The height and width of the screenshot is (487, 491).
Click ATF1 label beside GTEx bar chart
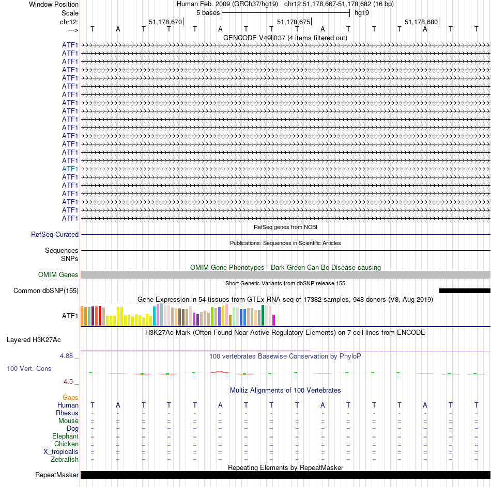(x=70, y=316)
